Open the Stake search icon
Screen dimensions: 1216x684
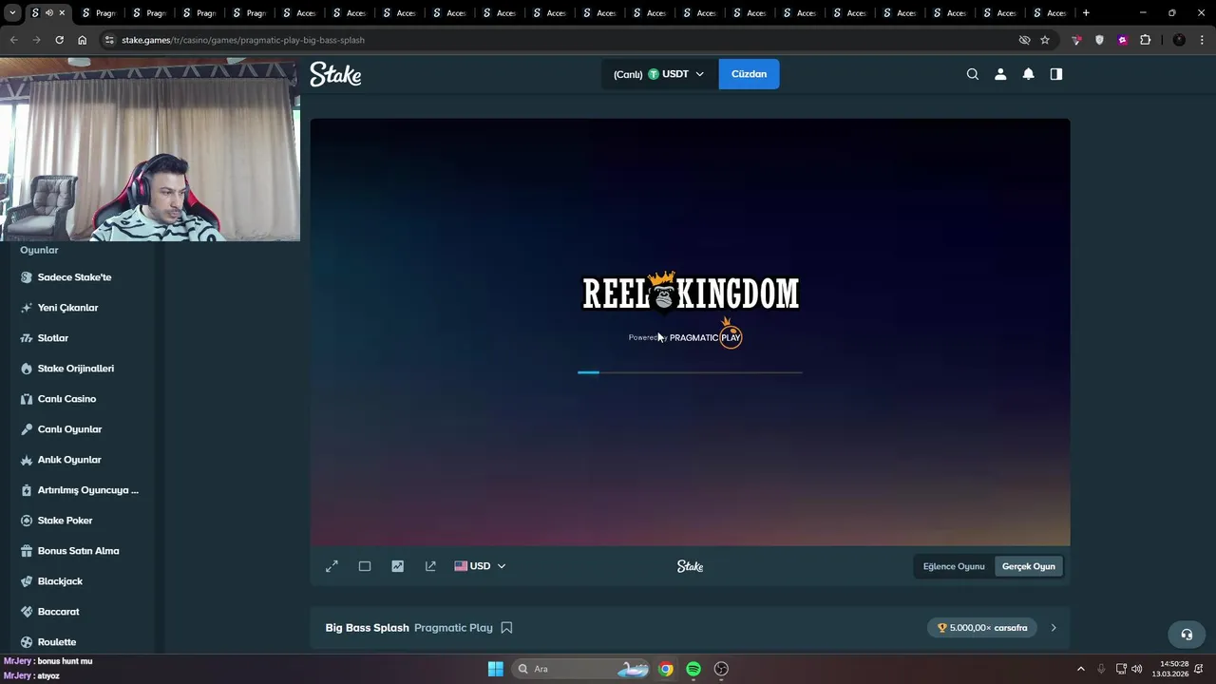pyautogui.click(x=973, y=74)
